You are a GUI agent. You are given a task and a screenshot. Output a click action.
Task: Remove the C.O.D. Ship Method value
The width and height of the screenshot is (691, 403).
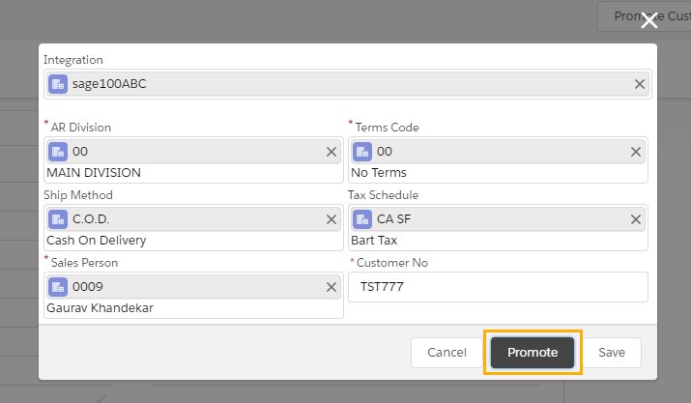point(331,219)
